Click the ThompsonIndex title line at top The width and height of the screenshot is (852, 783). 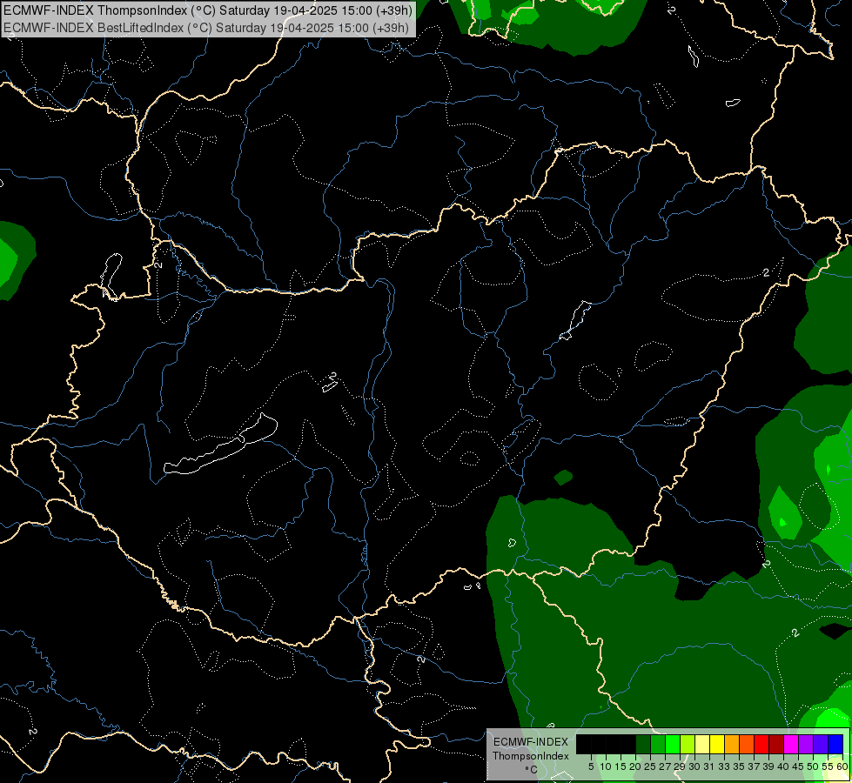(208, 10)
